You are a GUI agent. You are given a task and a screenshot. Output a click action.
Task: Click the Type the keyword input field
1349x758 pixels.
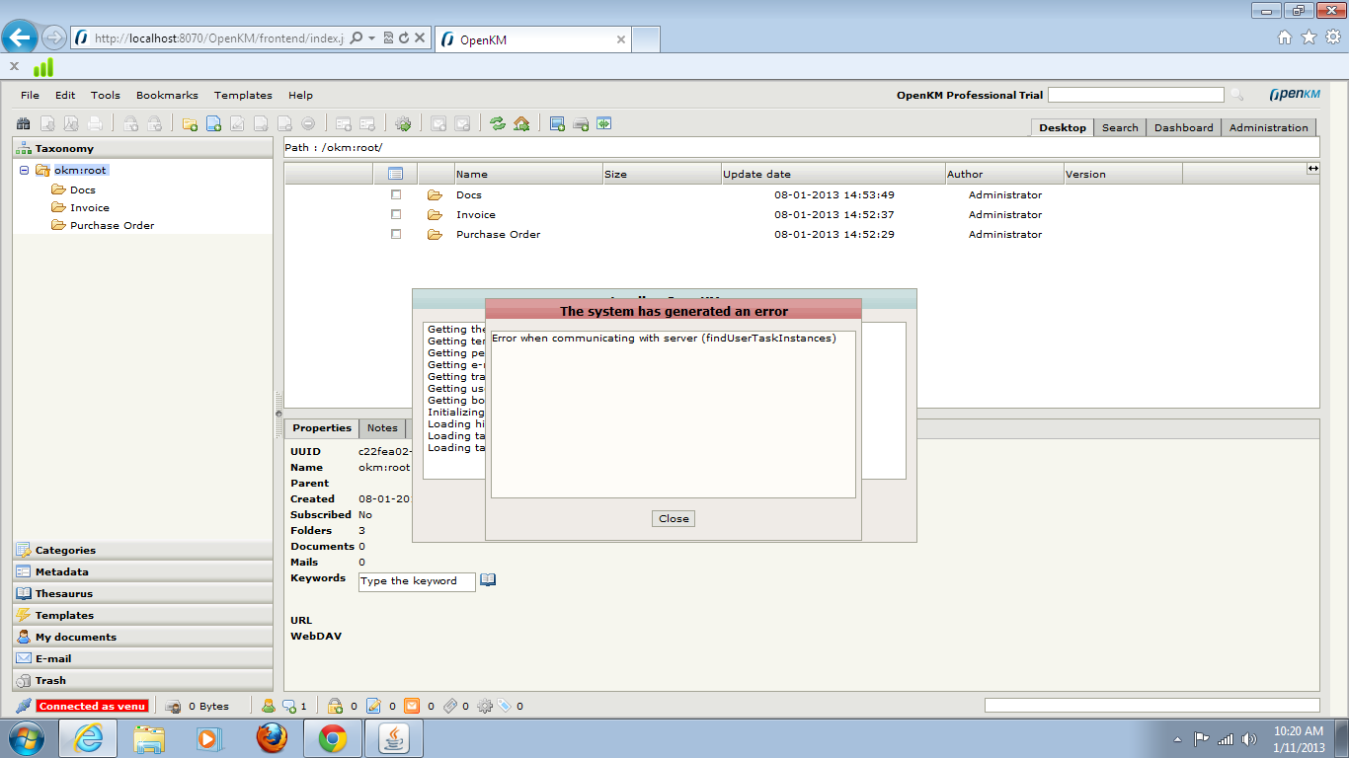click(x=416, y=581)
